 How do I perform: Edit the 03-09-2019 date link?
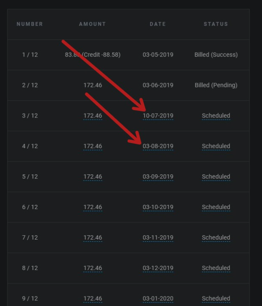(158, 176)
